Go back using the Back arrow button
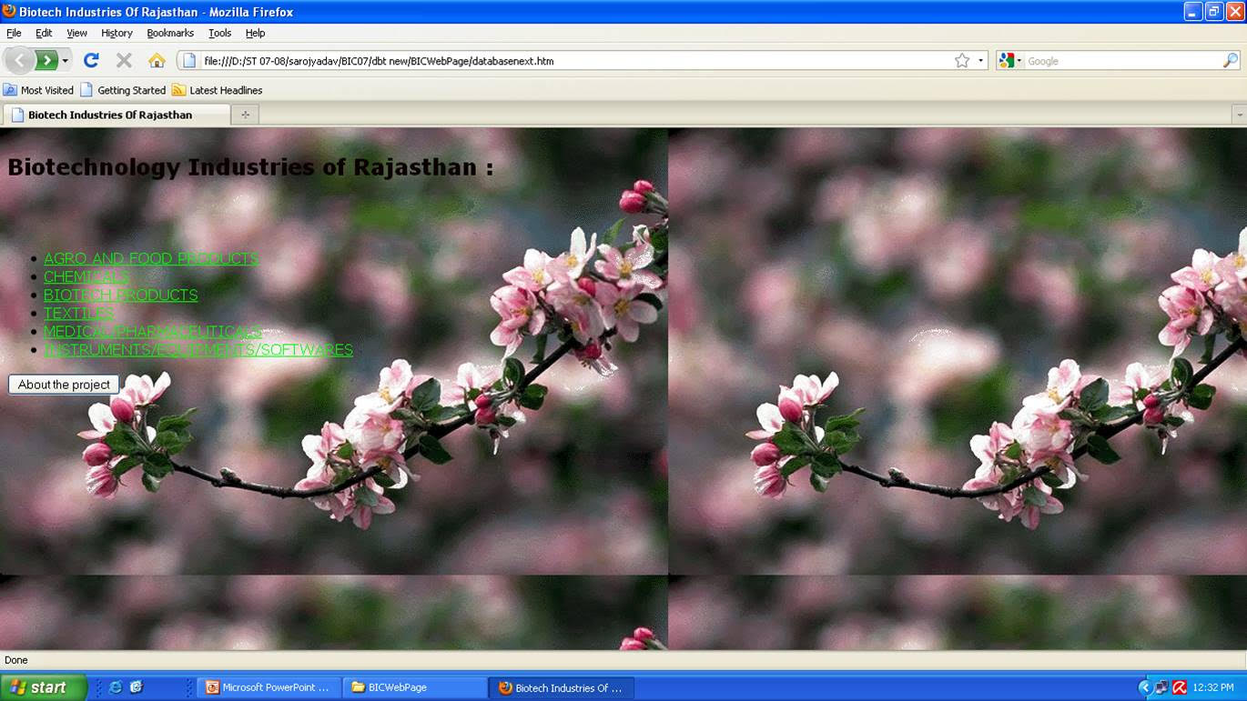The height and width of the screenshot is (701, 1247). point(20,61)
